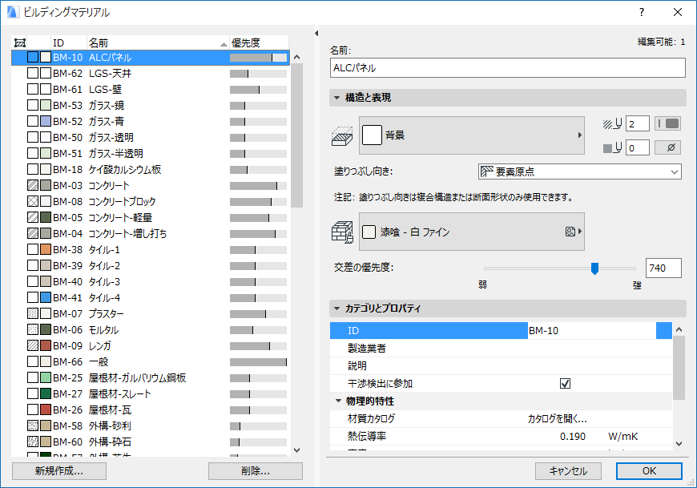Collapse the left list panel arrow
This screenshot has height=488, width=697.
tap(316, 34)
